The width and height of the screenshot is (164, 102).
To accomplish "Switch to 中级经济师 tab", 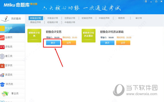I will 104,18.
